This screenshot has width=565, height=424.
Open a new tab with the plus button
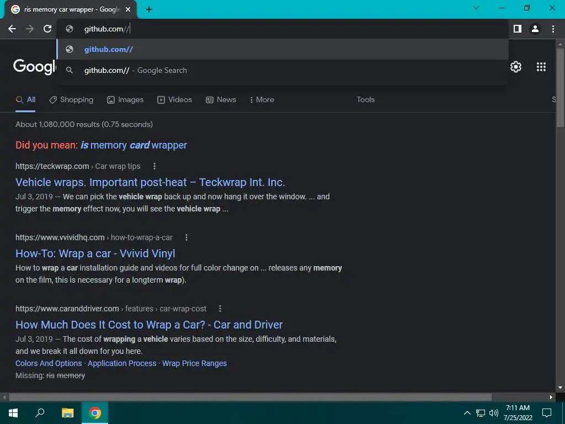[149, 9]
